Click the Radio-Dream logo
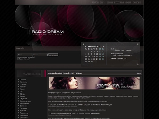159x119 pixels. point(48,33)
